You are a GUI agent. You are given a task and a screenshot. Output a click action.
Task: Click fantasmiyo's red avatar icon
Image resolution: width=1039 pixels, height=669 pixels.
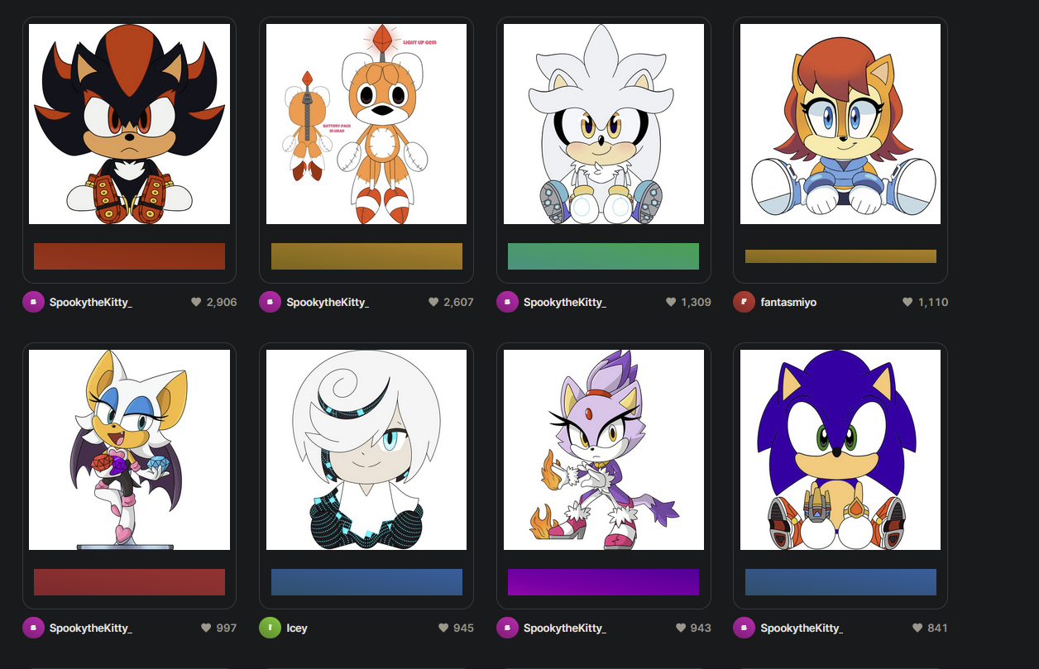pos(744,302)
